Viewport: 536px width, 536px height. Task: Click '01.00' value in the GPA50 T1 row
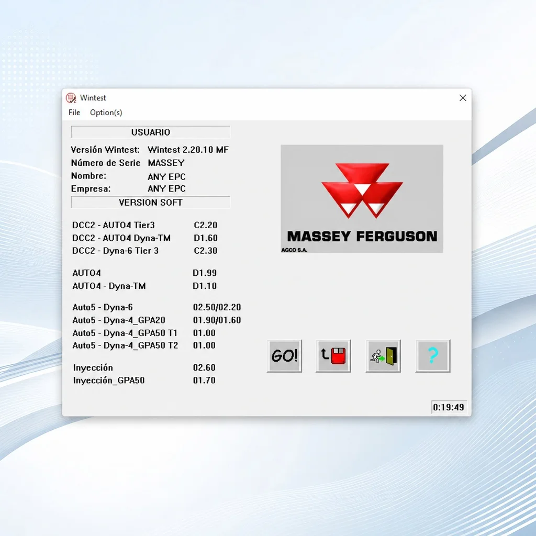click(204, 333)
